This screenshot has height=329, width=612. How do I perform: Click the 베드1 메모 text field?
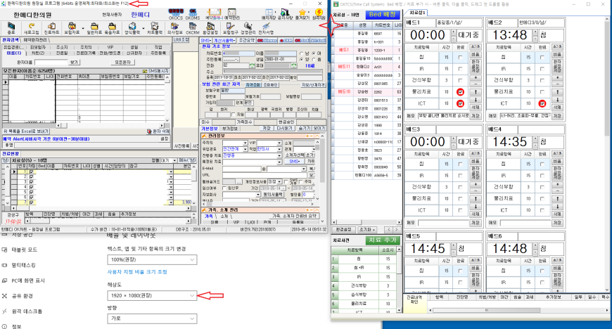443,116
